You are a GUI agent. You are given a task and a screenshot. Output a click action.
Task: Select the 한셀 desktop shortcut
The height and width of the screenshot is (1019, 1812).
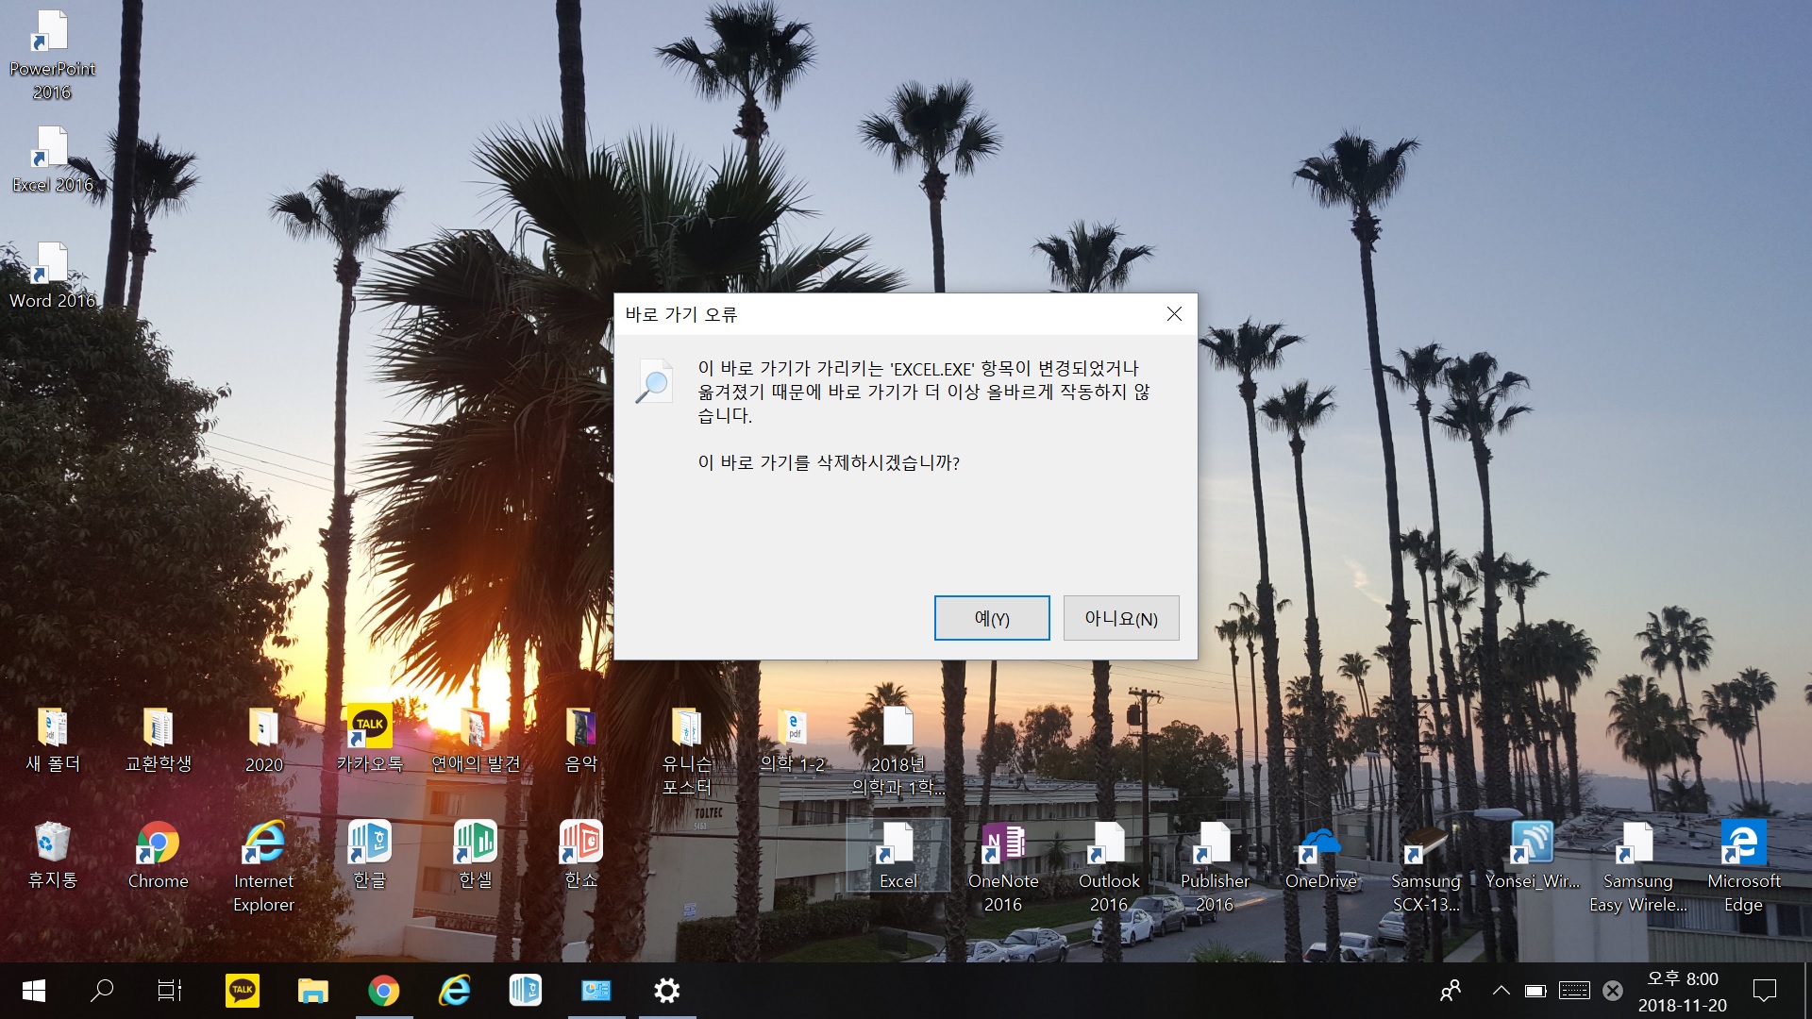[475, 856]
